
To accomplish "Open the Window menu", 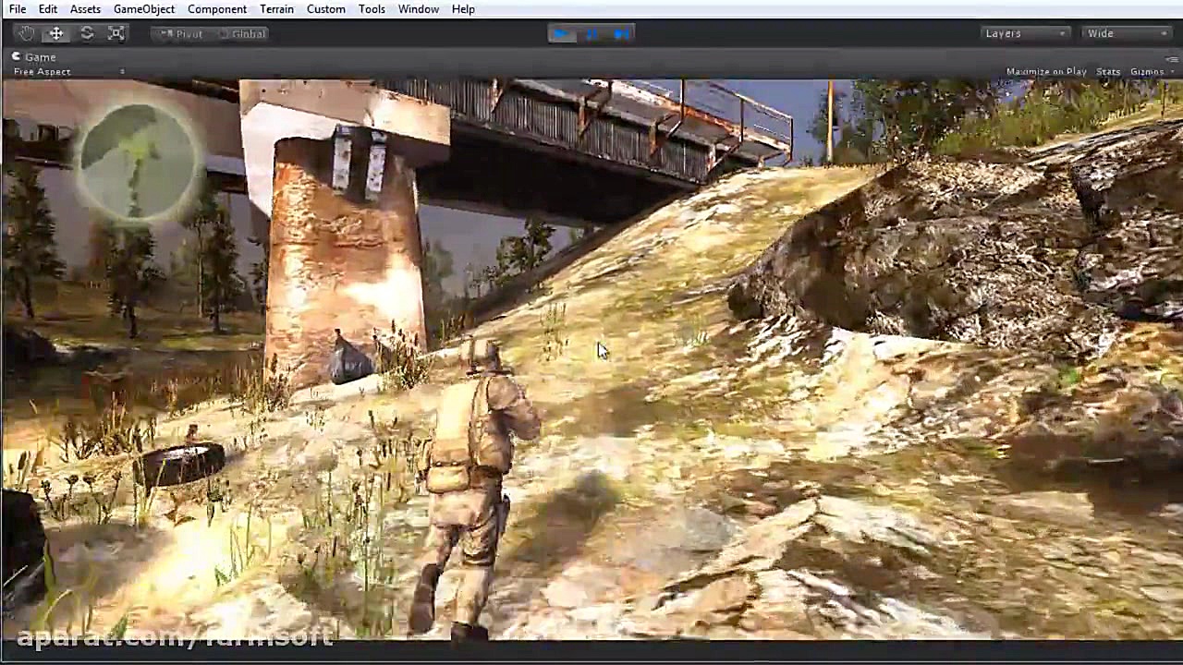I will click(419, 9).
